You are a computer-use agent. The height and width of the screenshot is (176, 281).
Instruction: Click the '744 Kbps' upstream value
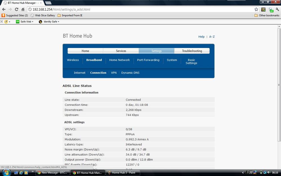[132, 115]
